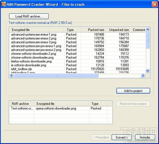Viewport: 159px width, 144px height.
Task: Click the Load RAR archive button
Action: [x=29, y=16]
